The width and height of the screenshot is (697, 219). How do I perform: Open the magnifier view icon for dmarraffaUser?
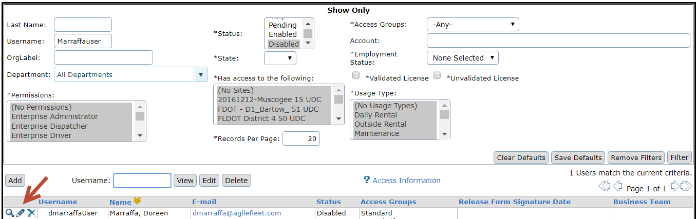[x=9, y=213]
